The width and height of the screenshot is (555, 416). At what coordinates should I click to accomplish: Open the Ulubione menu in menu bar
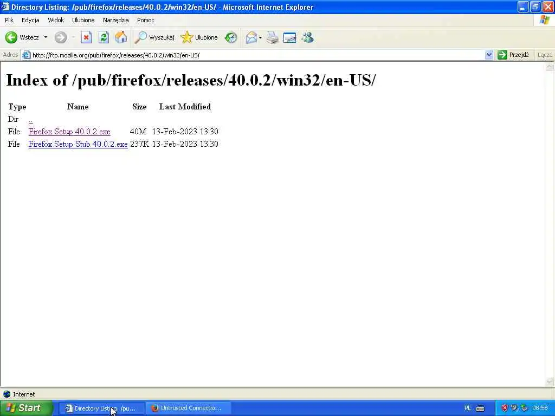point(83,20)
